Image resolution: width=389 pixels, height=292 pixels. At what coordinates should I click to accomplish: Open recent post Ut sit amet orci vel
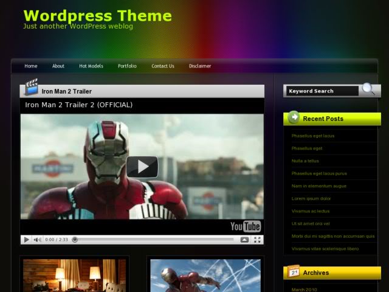(311, 223)
